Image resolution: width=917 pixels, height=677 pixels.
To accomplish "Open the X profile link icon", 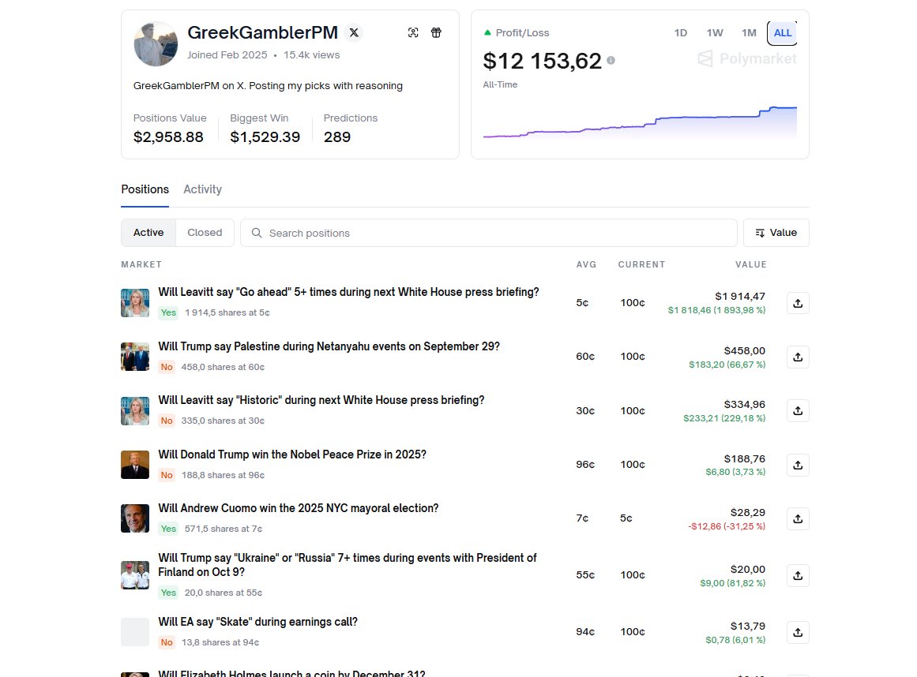I will point(354,32).
